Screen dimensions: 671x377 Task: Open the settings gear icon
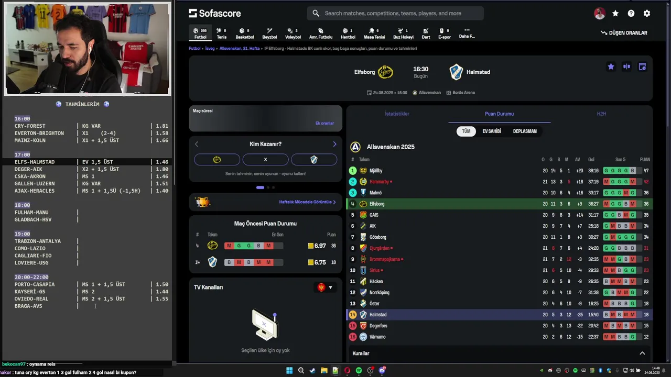(x=647, y=14)
